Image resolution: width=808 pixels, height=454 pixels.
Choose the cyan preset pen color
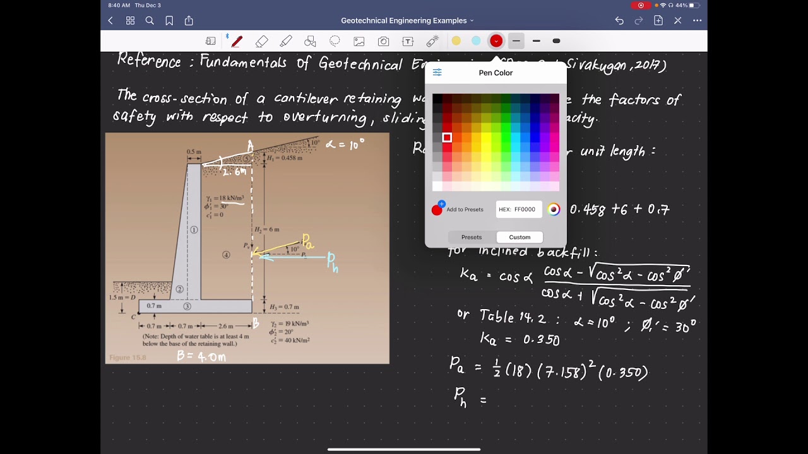pos(476,41)
